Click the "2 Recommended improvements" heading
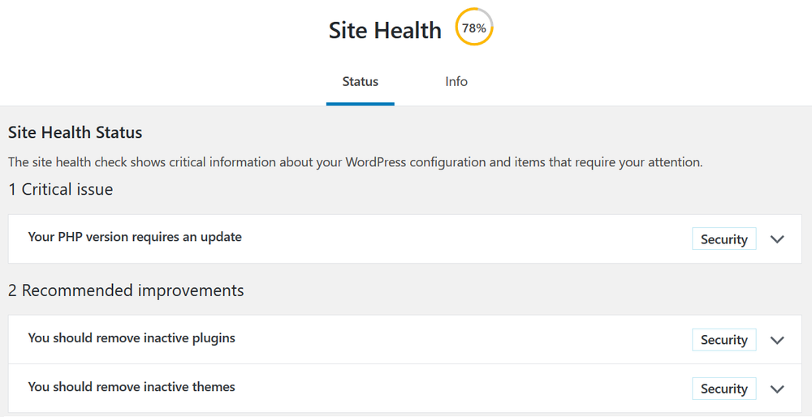 126,290
